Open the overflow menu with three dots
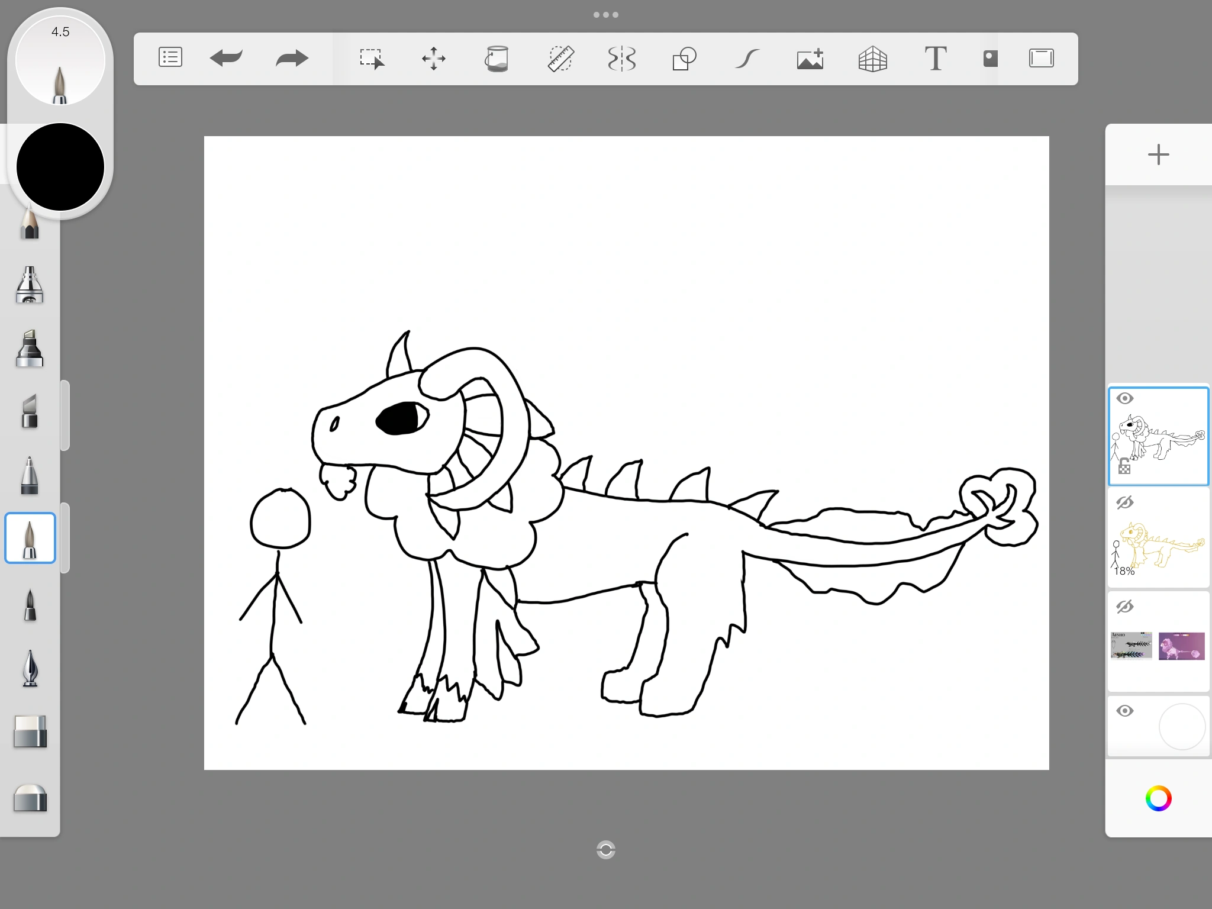This screenshot has width=1212, height=909. point(605,14)
